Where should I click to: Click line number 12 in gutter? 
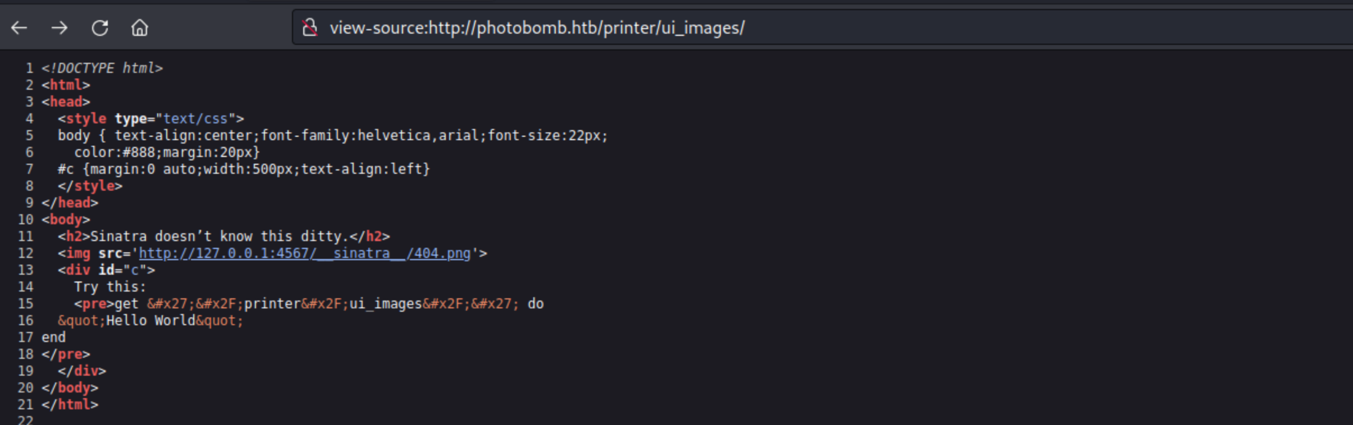(26, 253)
